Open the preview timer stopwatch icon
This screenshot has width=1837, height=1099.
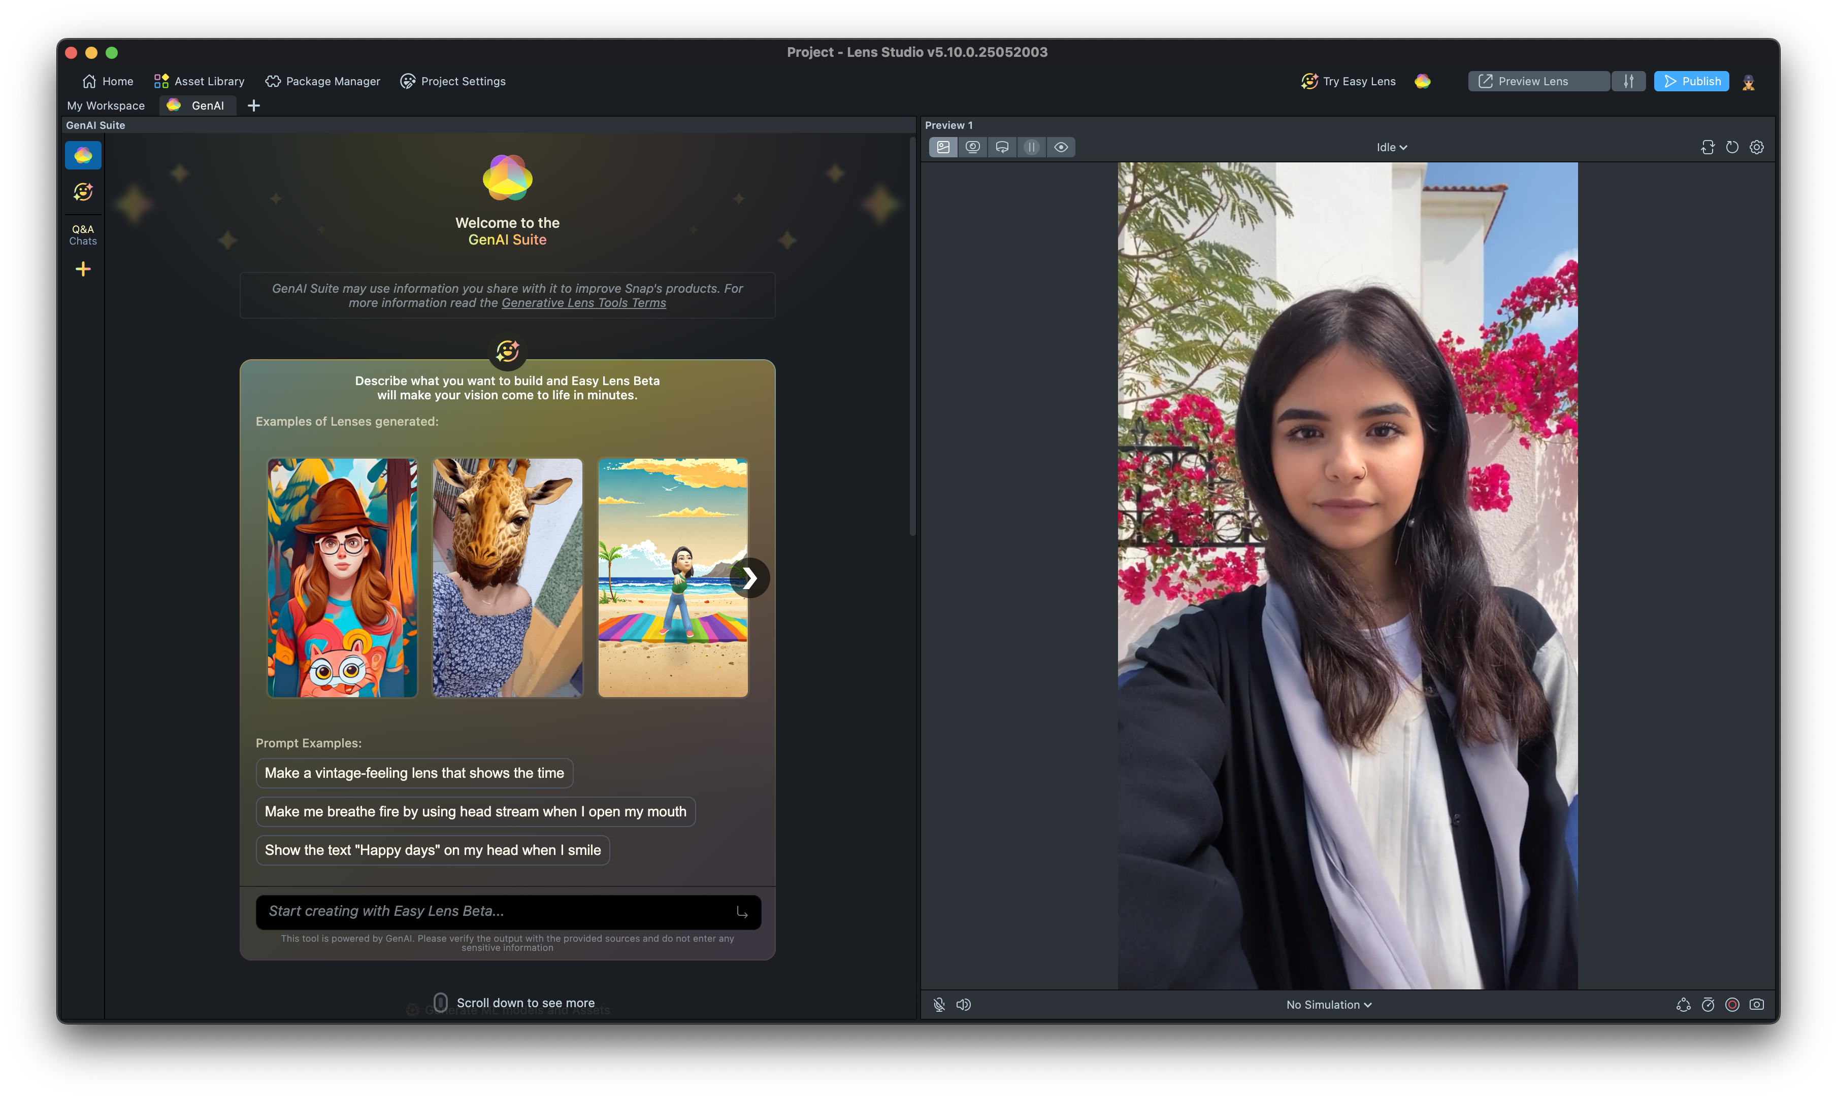[x=1708, y=1005]
